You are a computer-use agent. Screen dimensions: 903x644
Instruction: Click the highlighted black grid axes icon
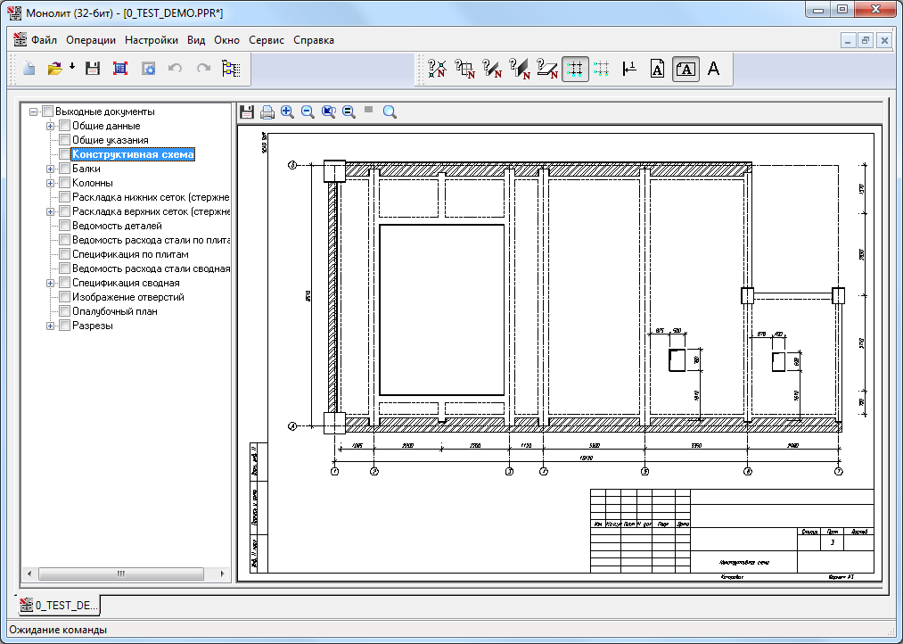tap(575, 69)
